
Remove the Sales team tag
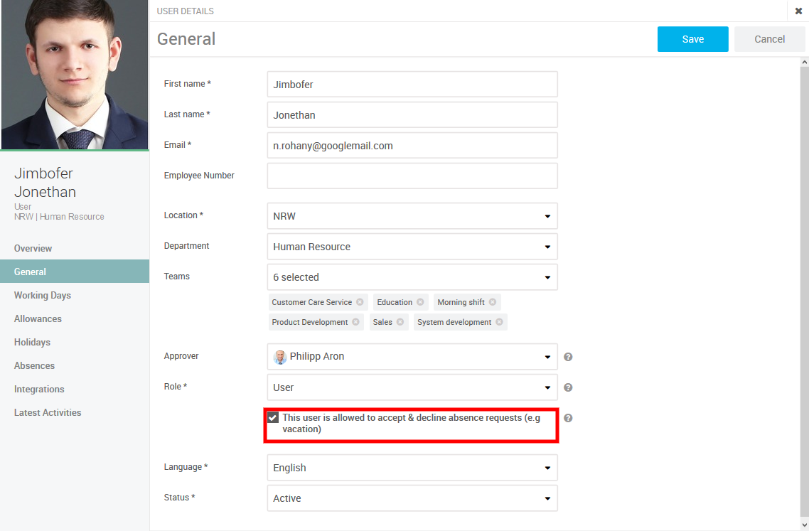(x=400, y=322)
